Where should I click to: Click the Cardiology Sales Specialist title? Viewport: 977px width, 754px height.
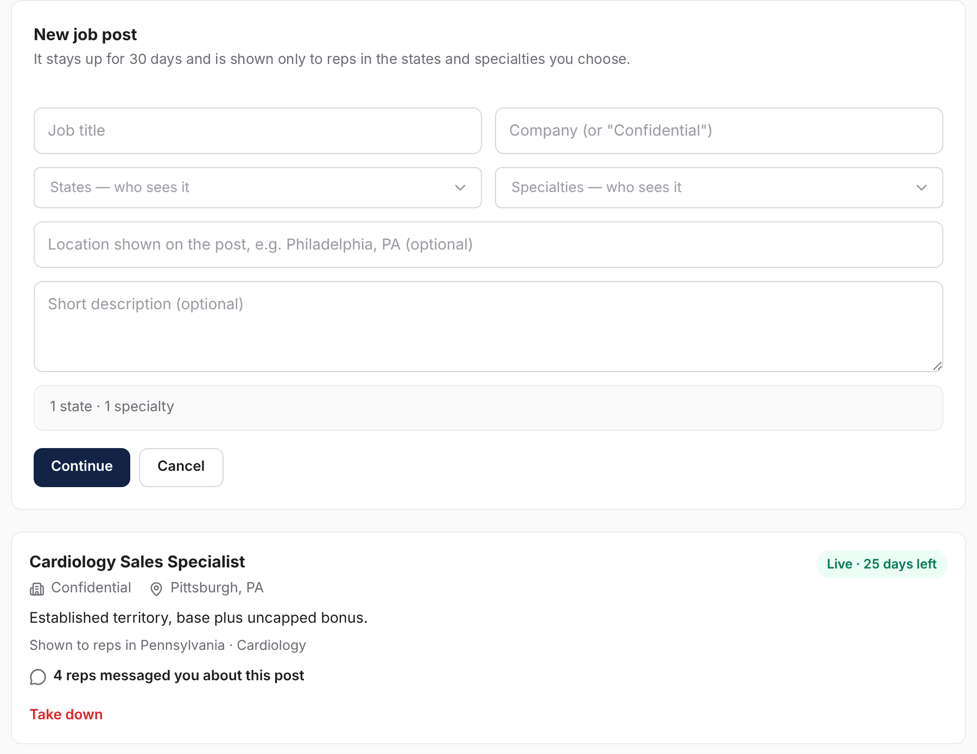pyautogui.click(x=137, y=562)
